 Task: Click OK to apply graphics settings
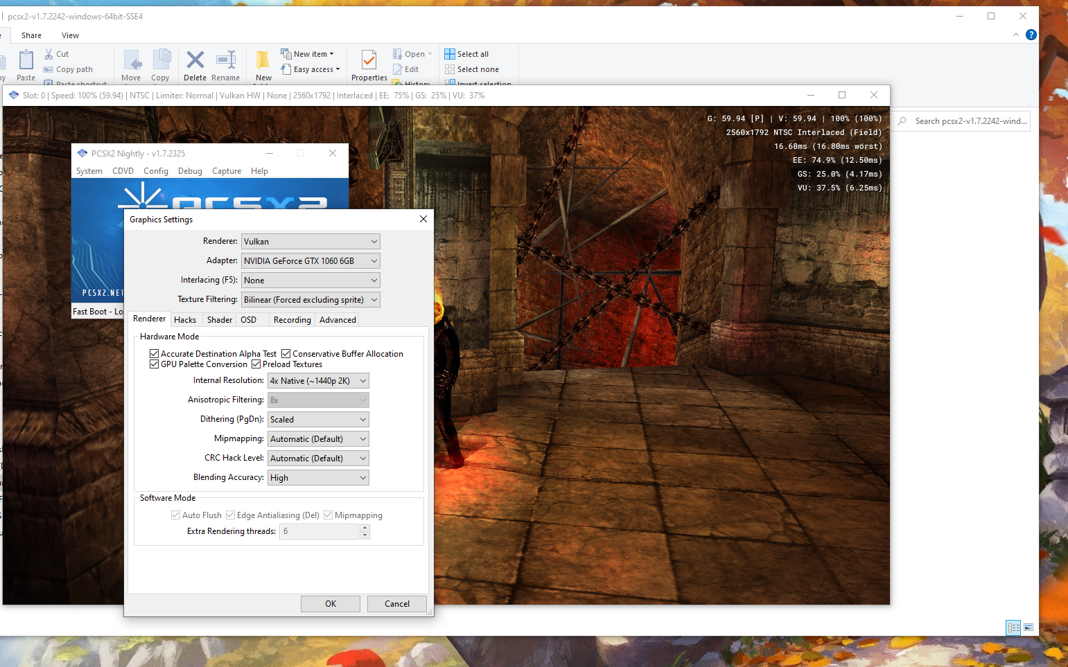pos(330,603)
